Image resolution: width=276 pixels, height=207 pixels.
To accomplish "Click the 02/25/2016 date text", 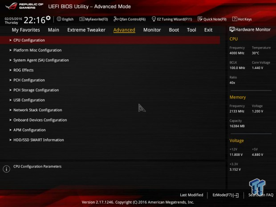I will tap(13, 19).
